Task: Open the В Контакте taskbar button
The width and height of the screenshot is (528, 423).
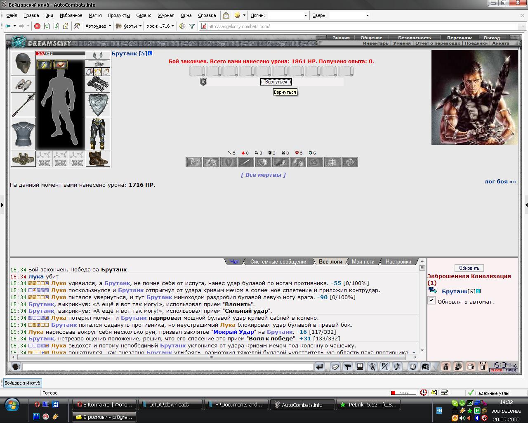Action: click(104, 405)
